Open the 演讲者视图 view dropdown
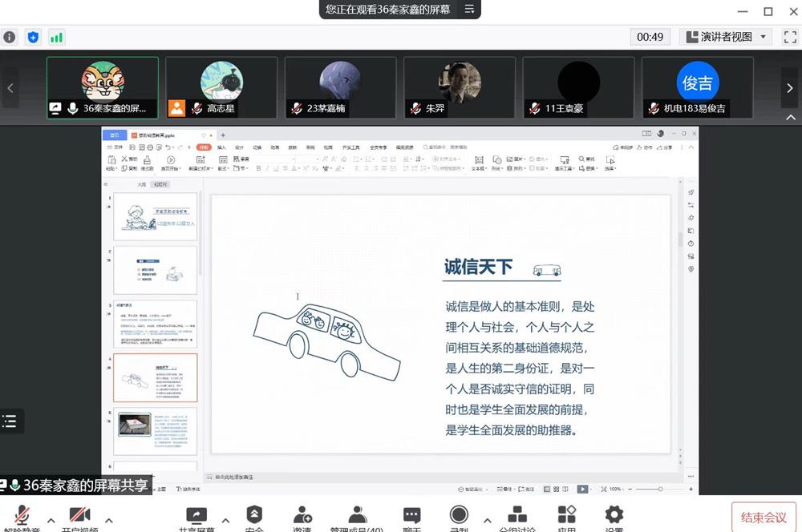The width and height of the screenshot is (802, 532). coord(726,37)
